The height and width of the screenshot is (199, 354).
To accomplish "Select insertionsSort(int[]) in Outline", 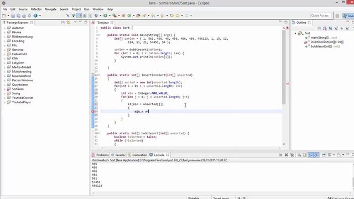I will point(327,42).
